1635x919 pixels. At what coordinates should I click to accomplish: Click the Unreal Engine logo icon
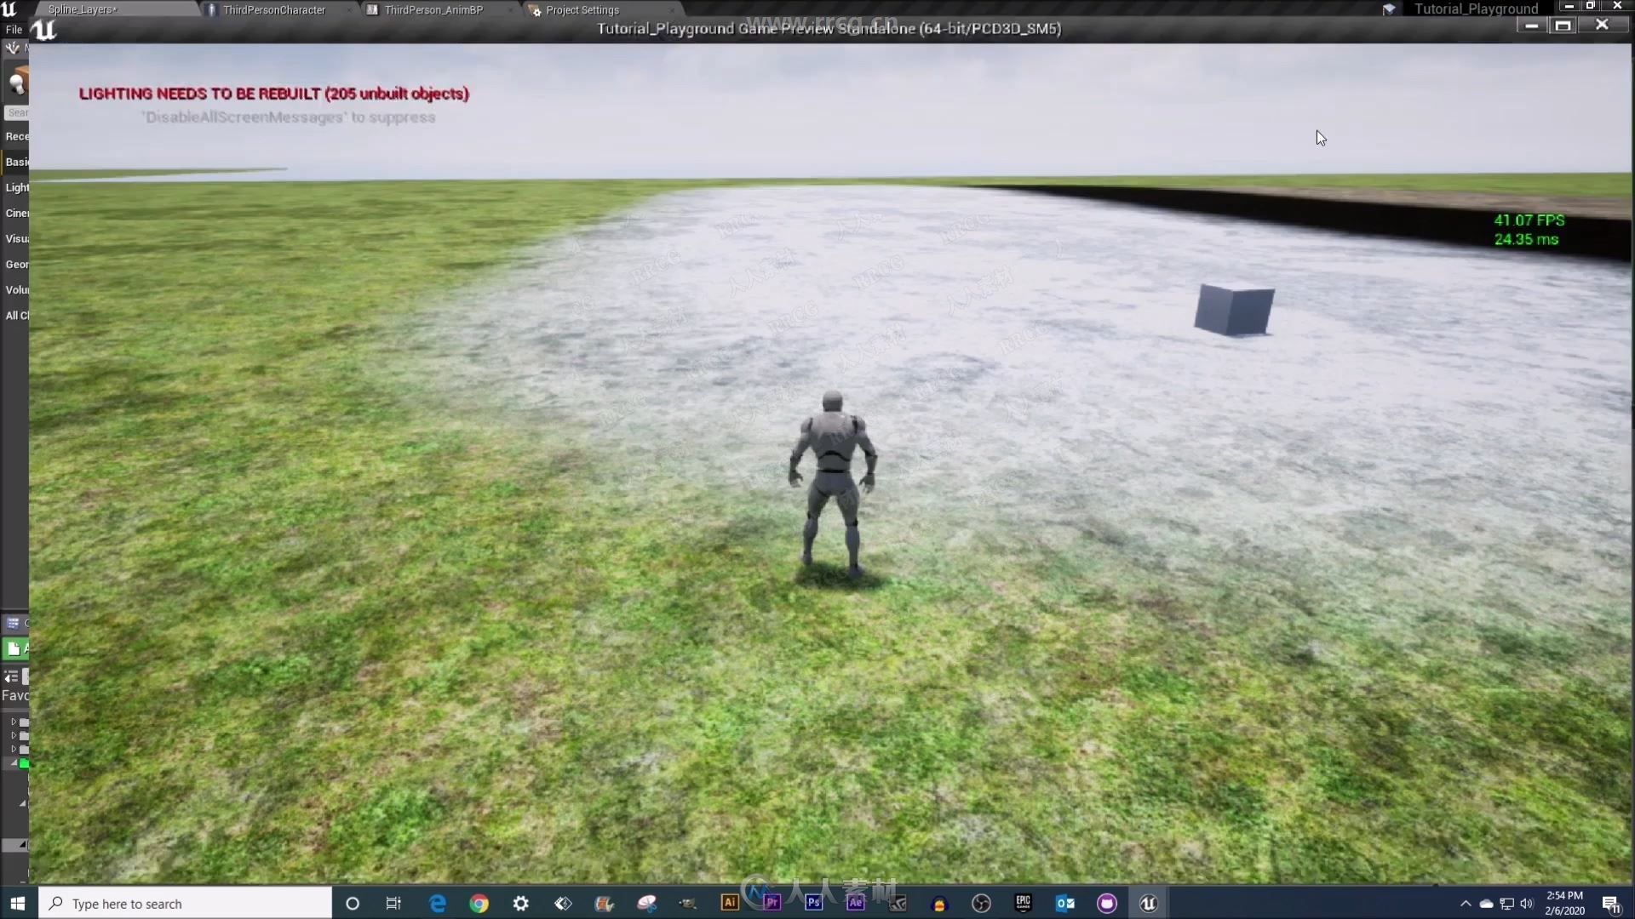tap(43, 29)
